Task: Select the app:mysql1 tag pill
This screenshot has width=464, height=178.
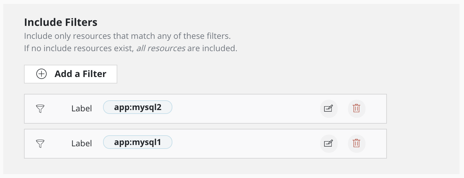Action: click(138, 142)
